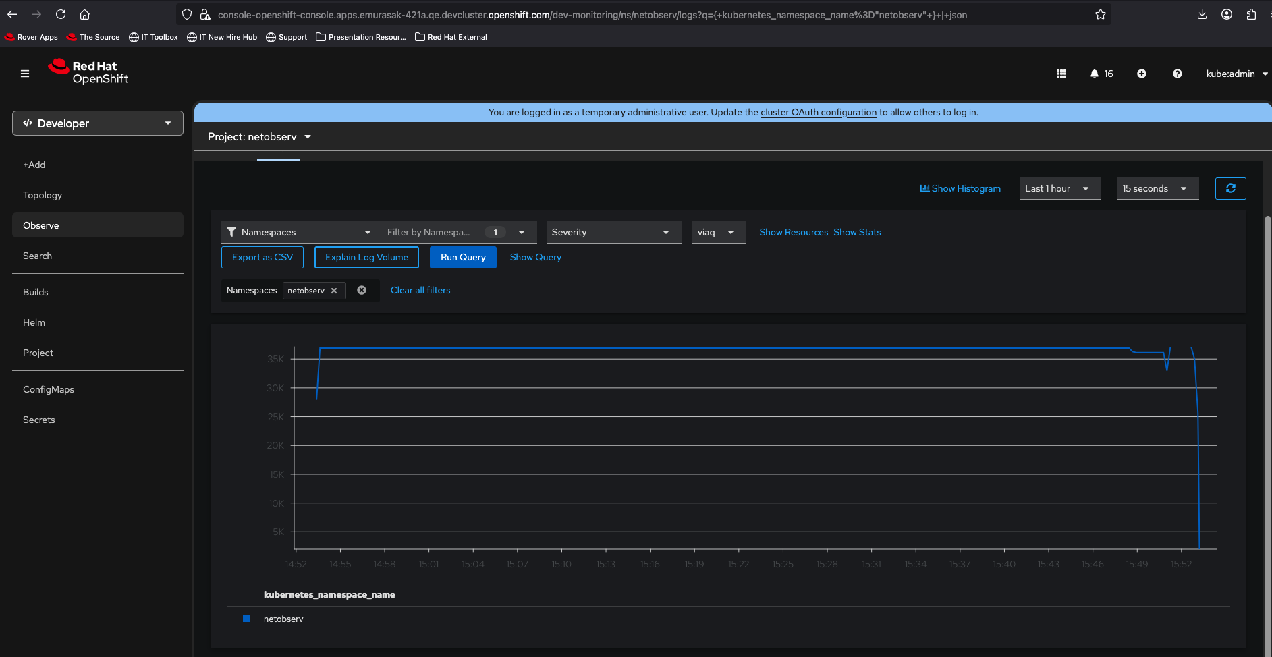
Task: Open the 15 seconds refresh interval dropdown
Action: [x=1157, y=188]
